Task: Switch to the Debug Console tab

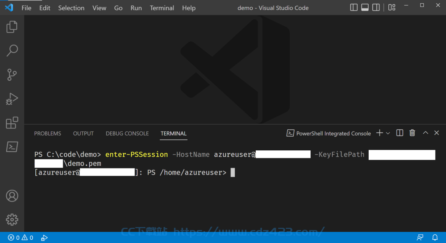Action: 127,133
